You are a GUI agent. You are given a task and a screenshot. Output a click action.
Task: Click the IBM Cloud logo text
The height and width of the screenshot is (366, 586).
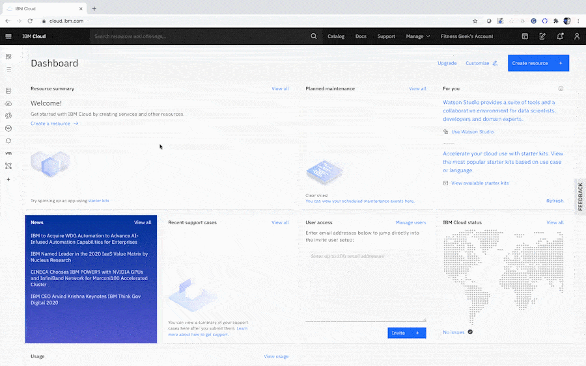34,36
